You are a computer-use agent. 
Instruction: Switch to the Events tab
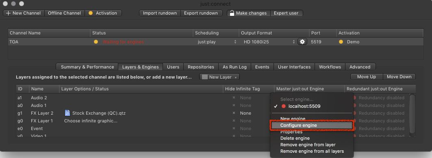[x=262, y=67]
